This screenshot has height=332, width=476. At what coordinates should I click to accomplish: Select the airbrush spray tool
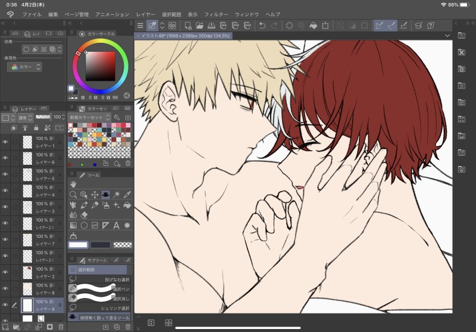coord(106,205)
